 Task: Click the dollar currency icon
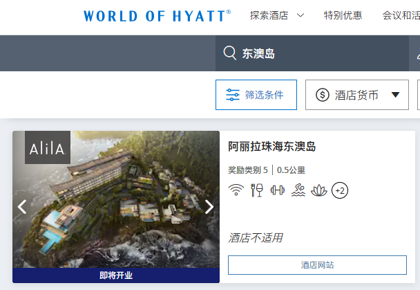coord(322,95)
